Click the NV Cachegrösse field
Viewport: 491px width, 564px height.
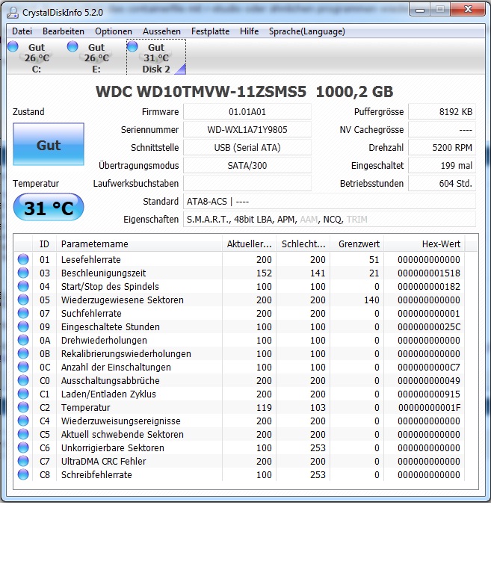click(442, 129)
